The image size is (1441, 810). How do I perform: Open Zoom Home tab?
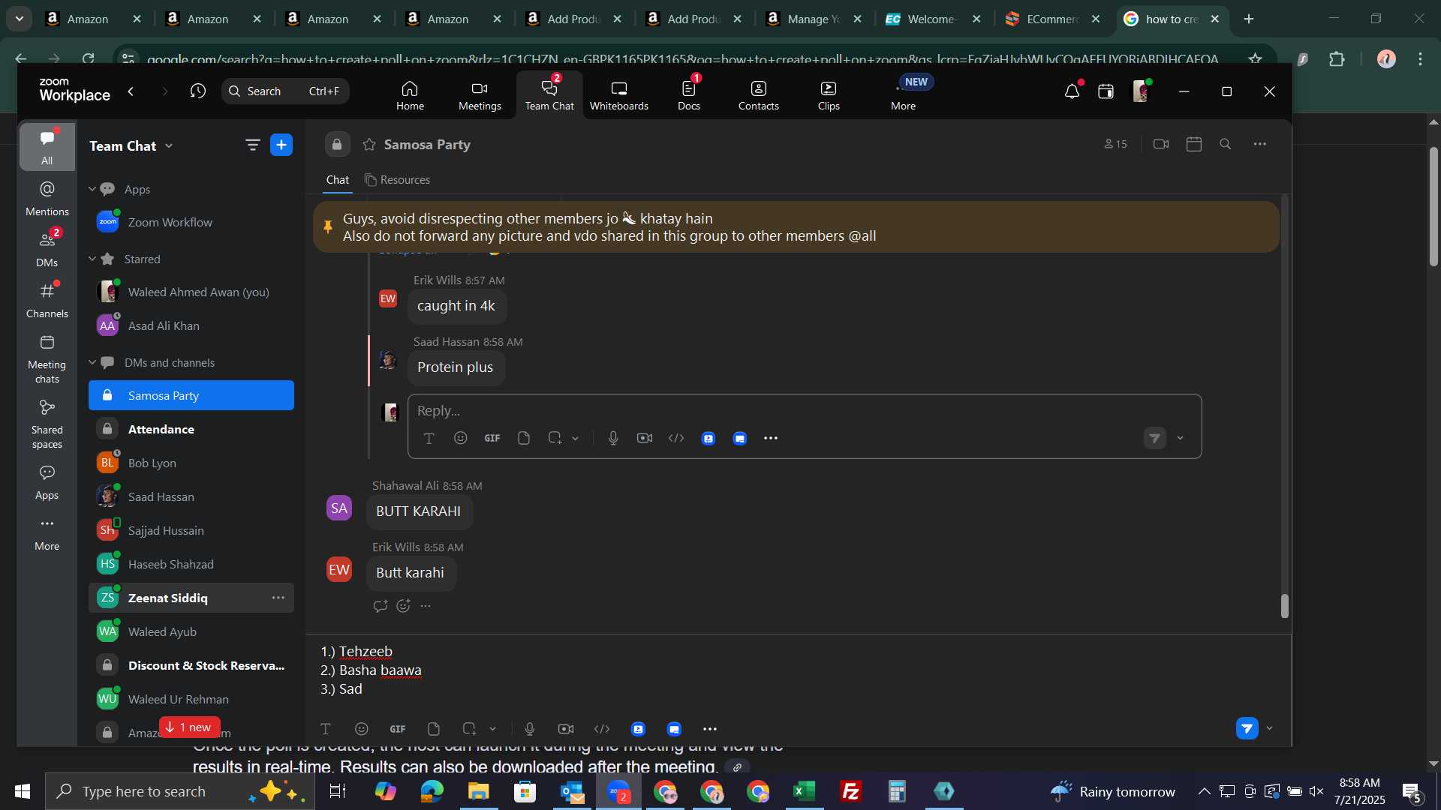410,96
